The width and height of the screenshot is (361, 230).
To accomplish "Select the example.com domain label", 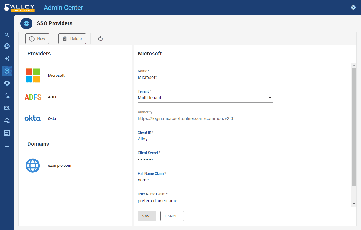I will [60, 166].
